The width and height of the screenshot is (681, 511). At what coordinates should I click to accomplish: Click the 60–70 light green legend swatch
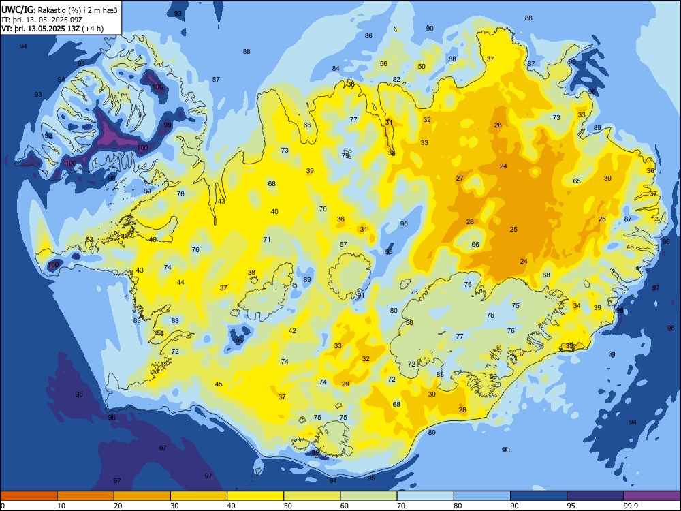[x=368, y=496]
